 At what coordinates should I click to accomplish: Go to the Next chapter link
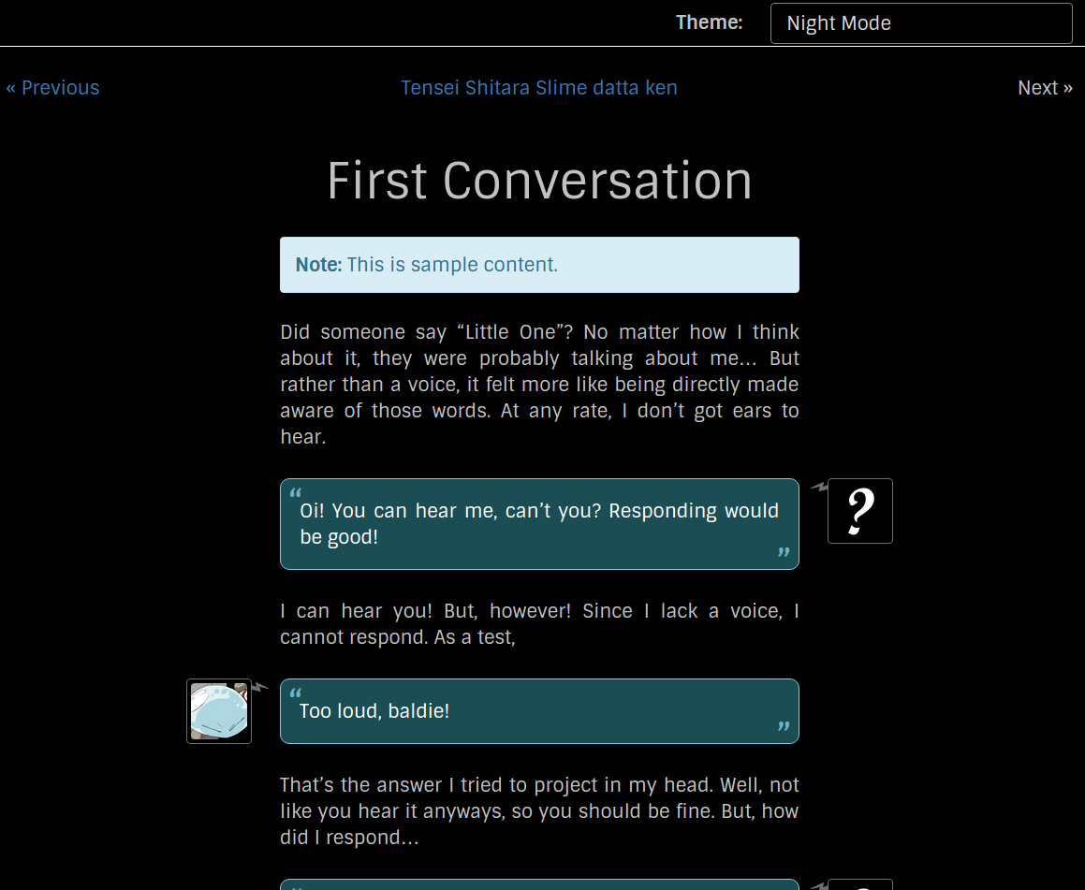(x=1045, y=88)
